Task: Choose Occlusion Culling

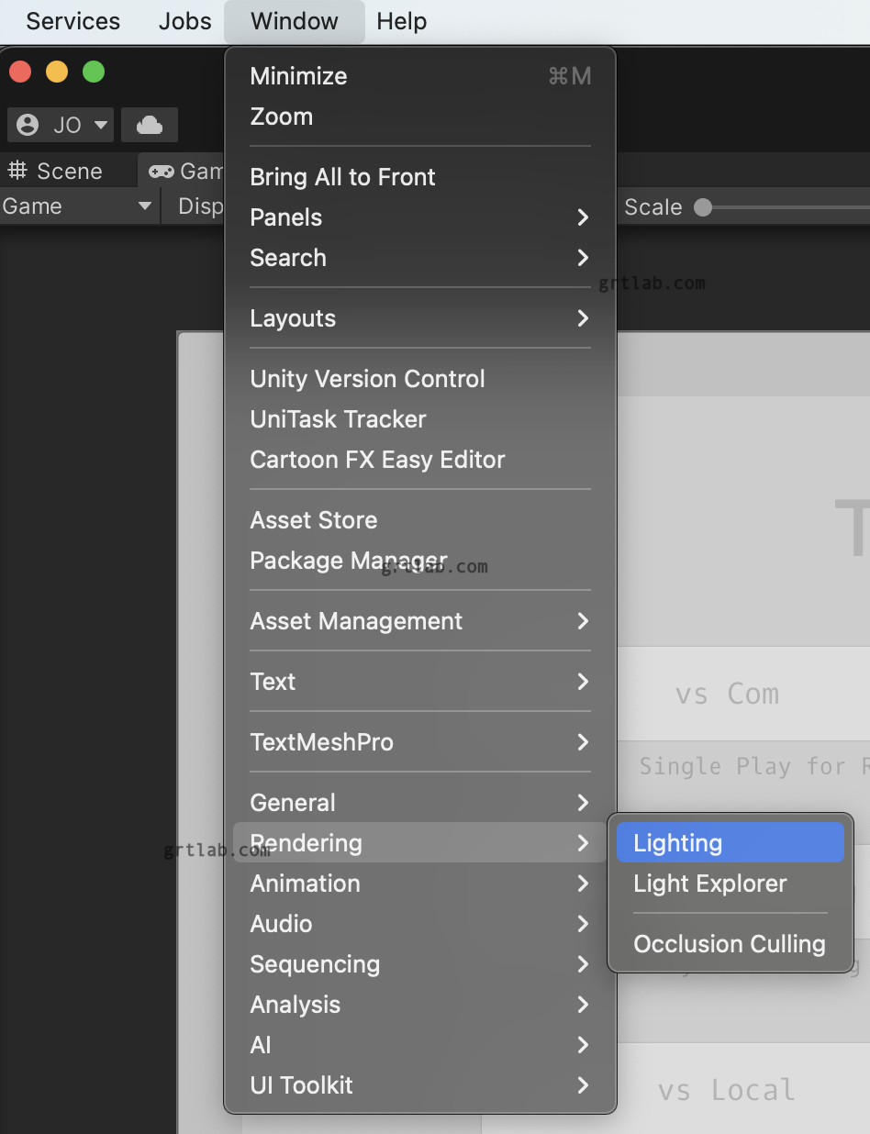Action: coord(729,943)
